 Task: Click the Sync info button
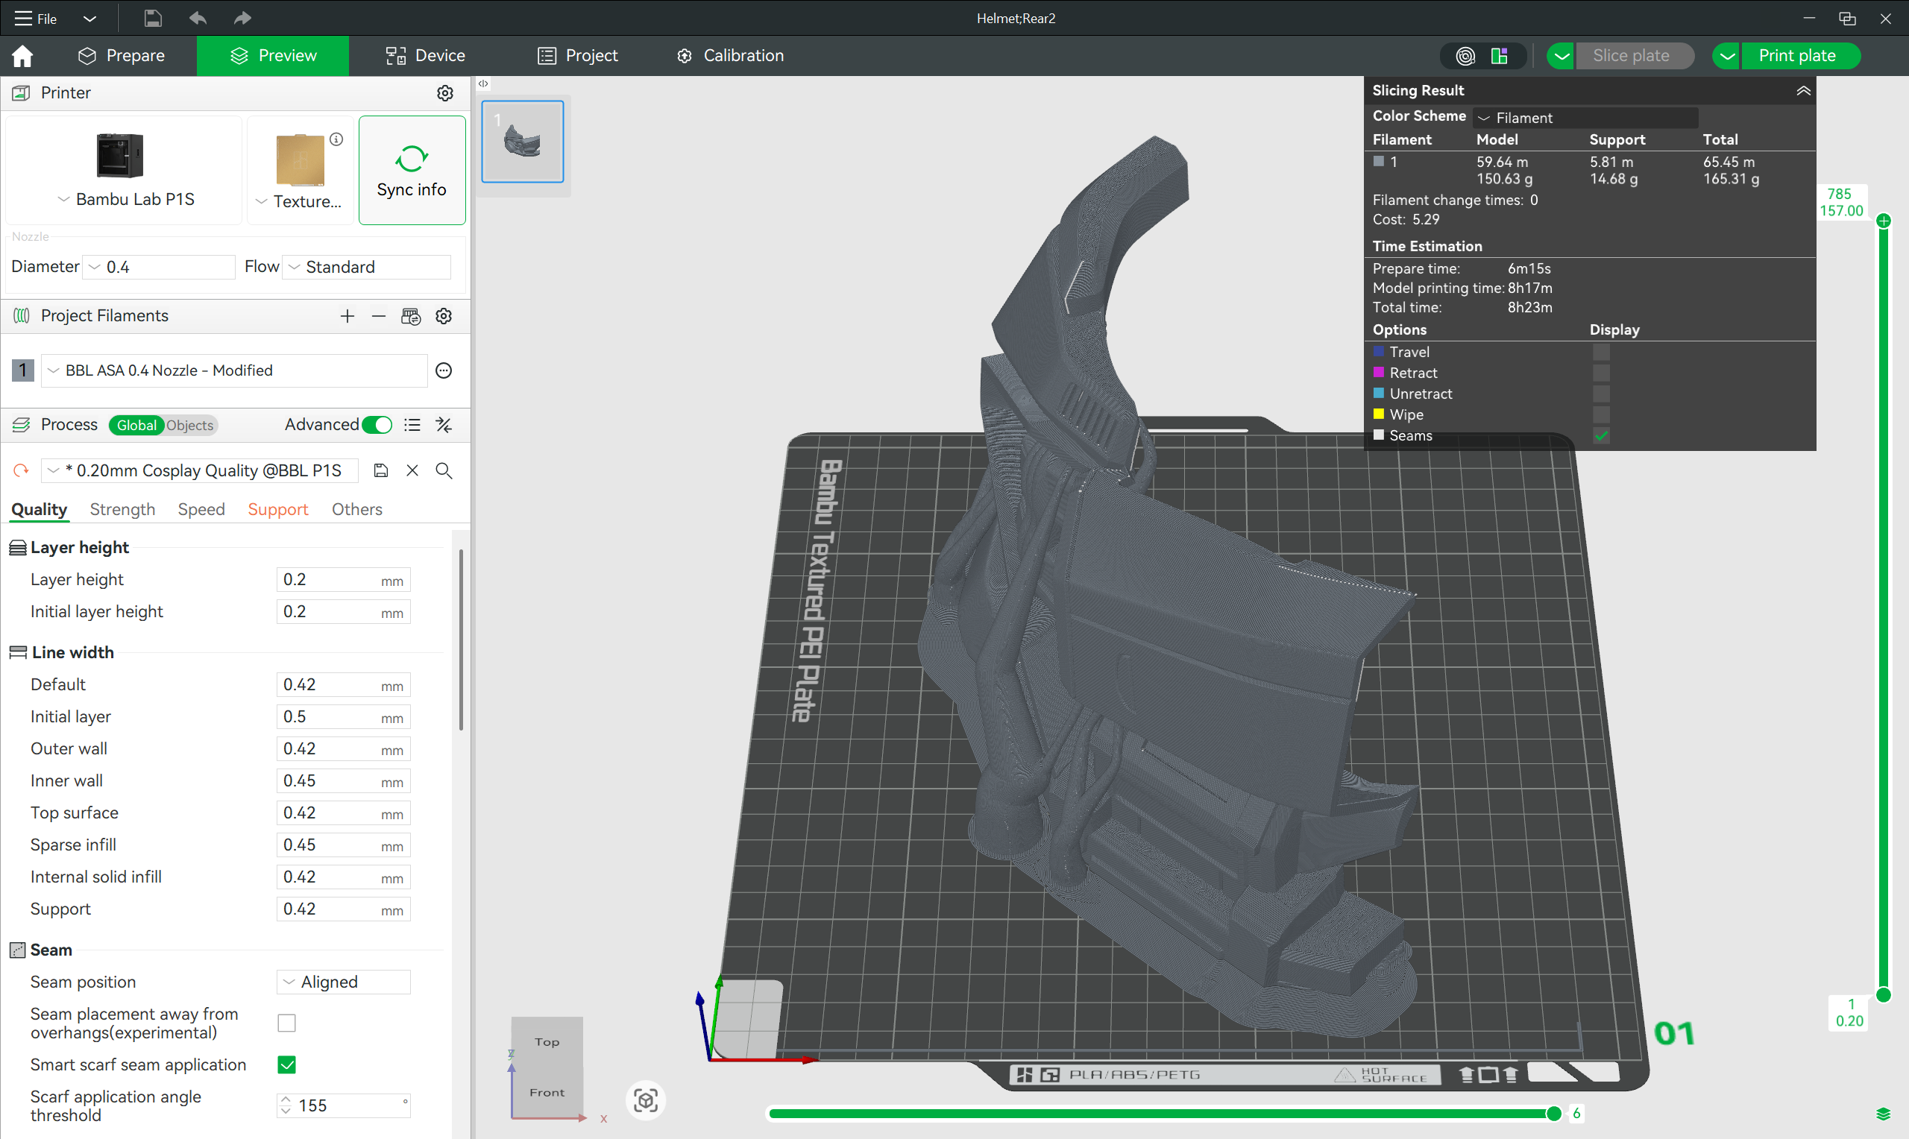pos(412,171)
